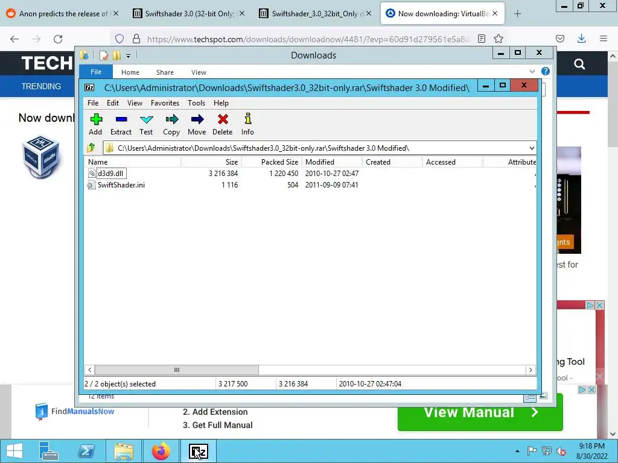The image size is (618, 463).
Task: Save page to Pocket icon
Action: point(560,39)
